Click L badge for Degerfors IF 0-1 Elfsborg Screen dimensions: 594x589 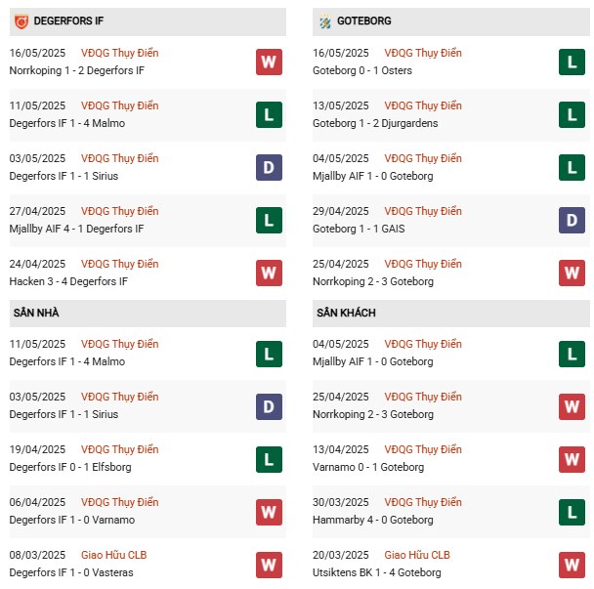click(269, 459)
